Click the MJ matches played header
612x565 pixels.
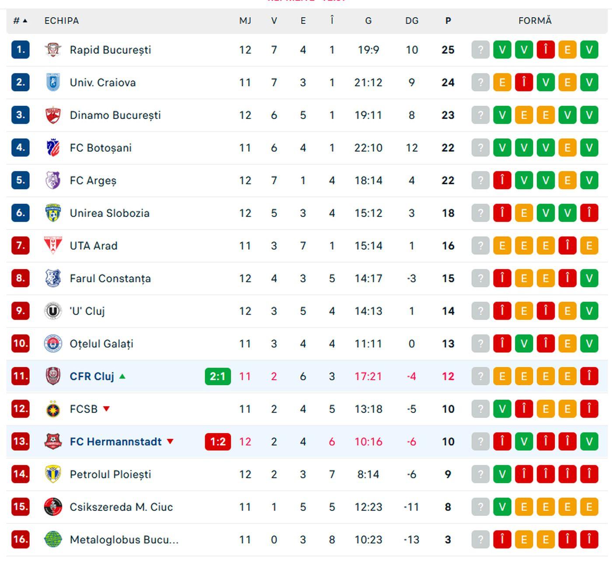(x=245, y=21)
